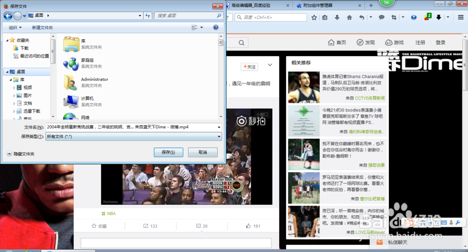Open the Weibo post options chevron

point(270,65)
